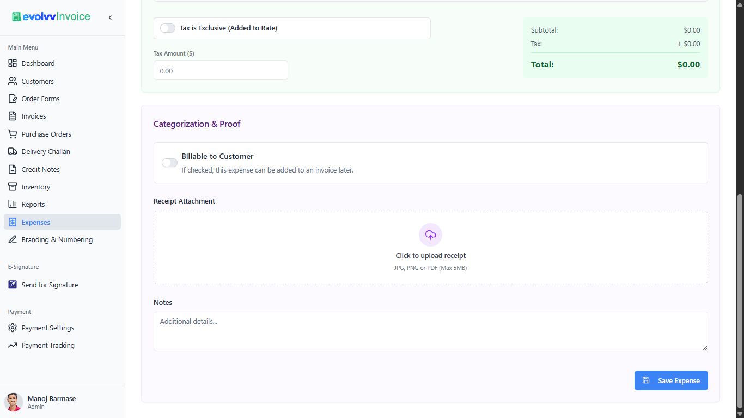
Task: Select Expenses menu item
Action: [x=62, y=222]
